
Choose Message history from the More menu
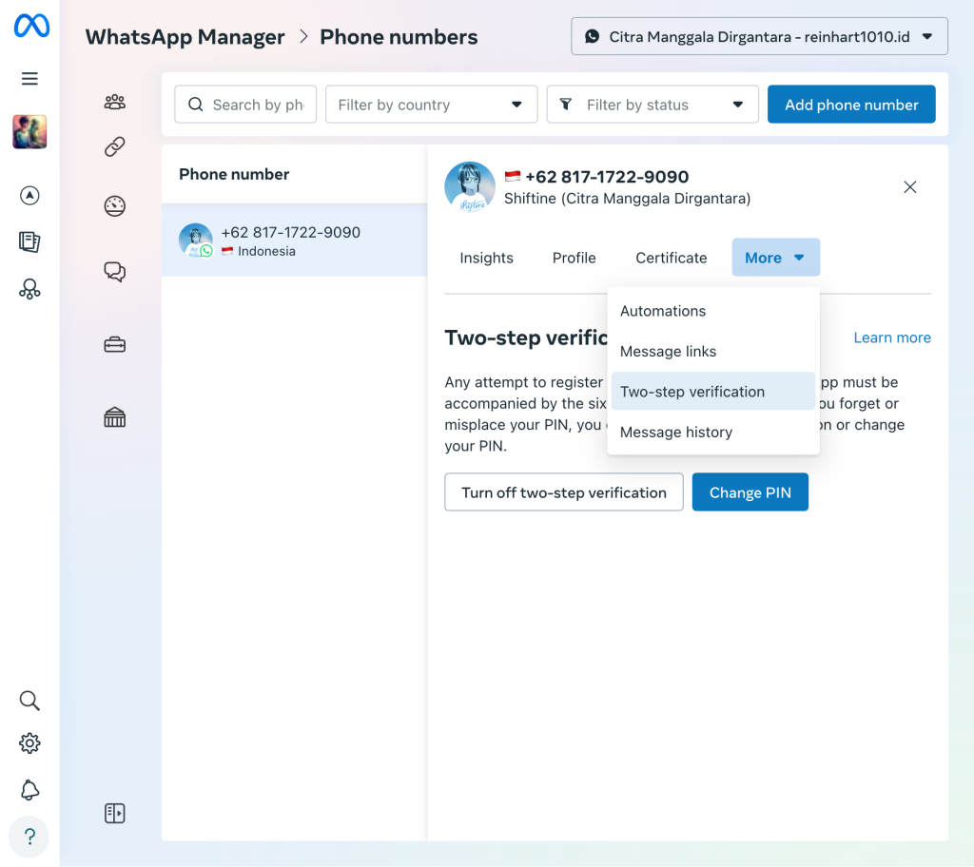(675, 432)
